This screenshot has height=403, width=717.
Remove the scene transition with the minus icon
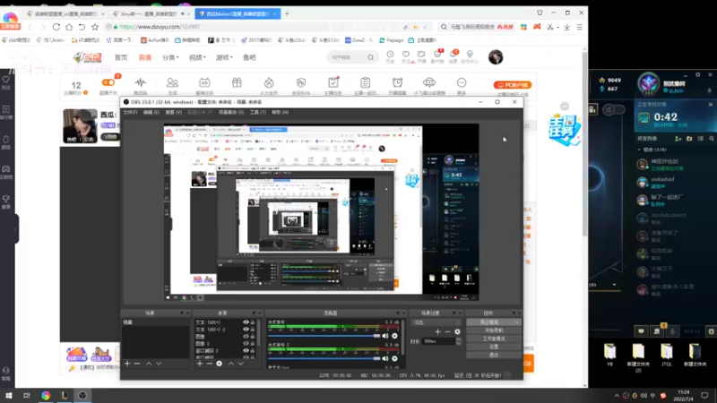click(x=447, y=331)
